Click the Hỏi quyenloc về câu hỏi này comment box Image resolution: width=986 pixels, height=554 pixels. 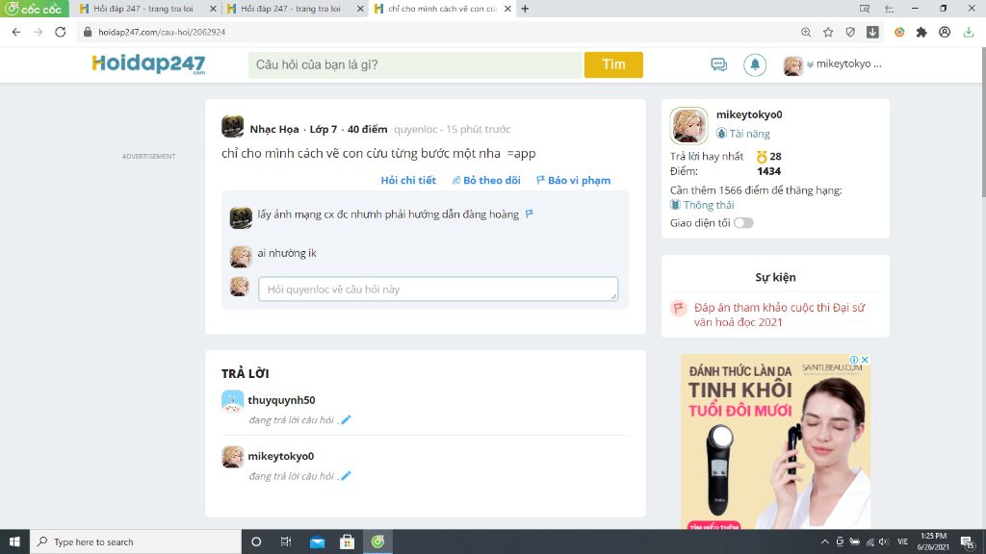438,289
